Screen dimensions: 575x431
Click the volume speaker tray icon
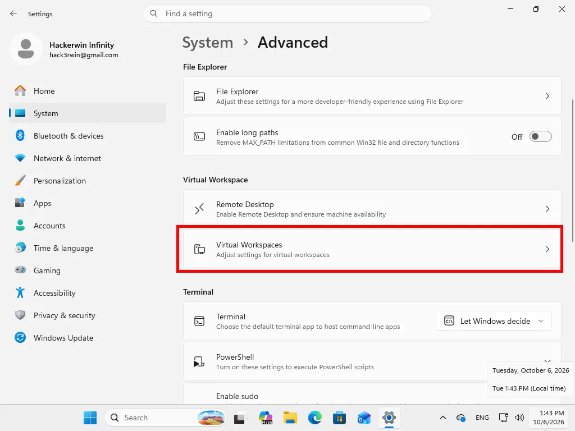click(x=519, y=418)
